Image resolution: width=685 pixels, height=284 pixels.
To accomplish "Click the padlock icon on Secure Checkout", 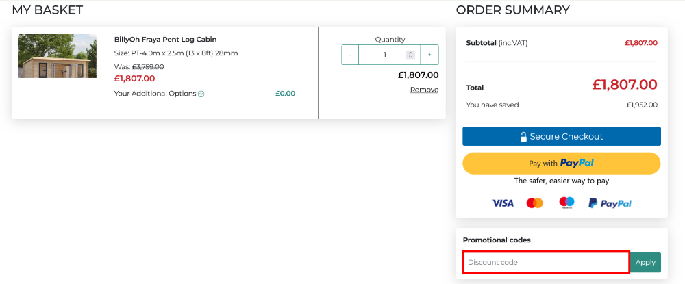I will [x=523, y=137].
